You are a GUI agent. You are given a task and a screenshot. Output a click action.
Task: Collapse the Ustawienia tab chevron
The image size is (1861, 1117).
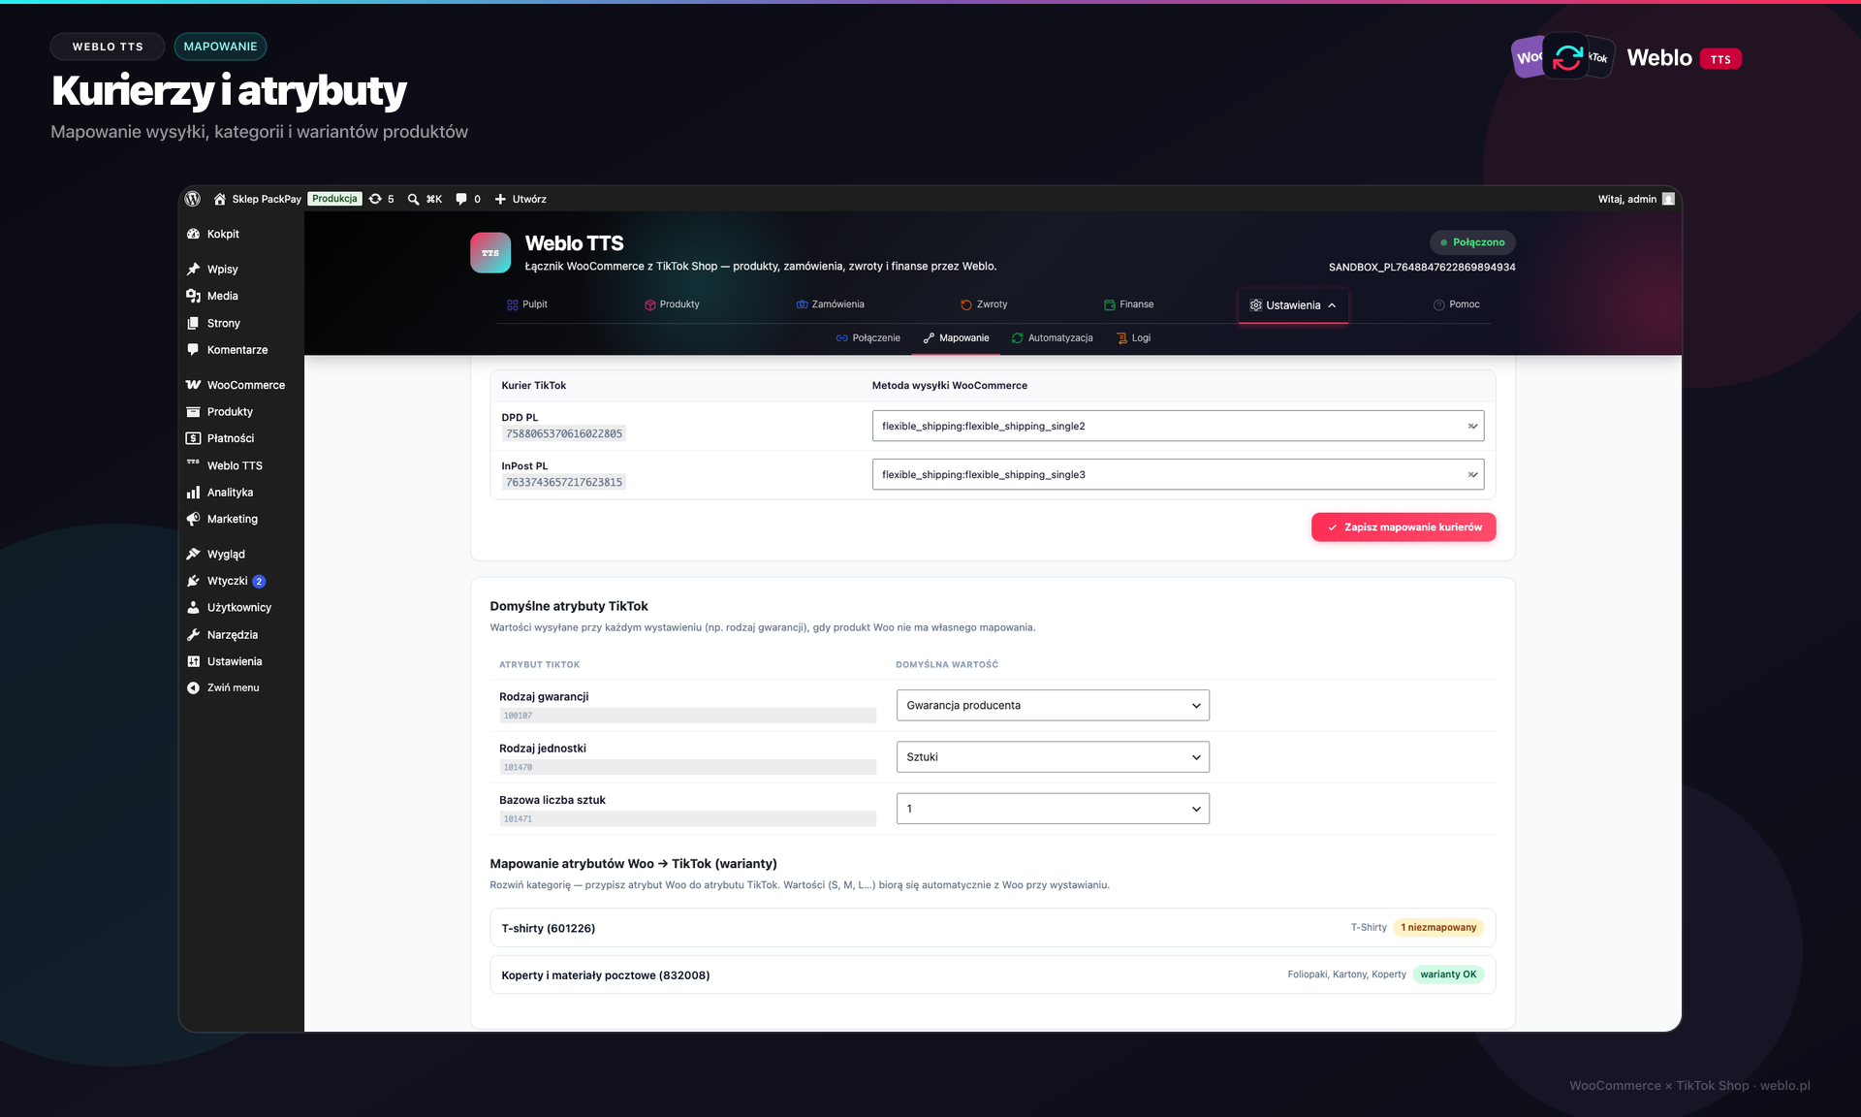(1332, 305)
